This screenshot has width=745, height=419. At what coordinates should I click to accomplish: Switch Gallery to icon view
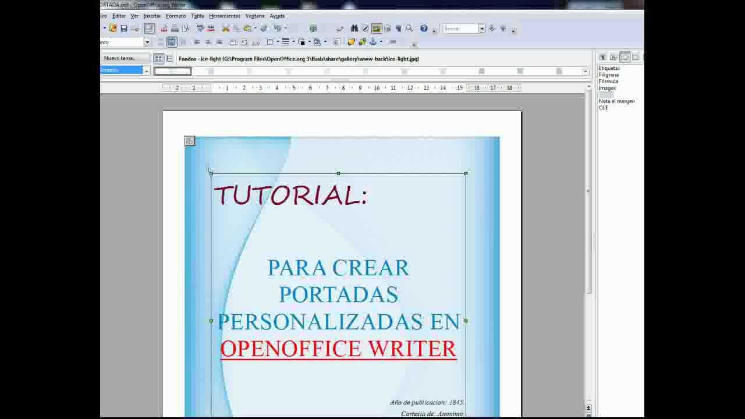coord(158,59)
